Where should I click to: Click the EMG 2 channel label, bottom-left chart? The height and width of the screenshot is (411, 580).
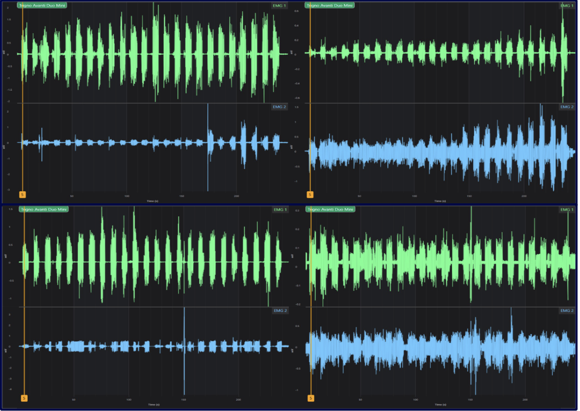pos(280,310)
